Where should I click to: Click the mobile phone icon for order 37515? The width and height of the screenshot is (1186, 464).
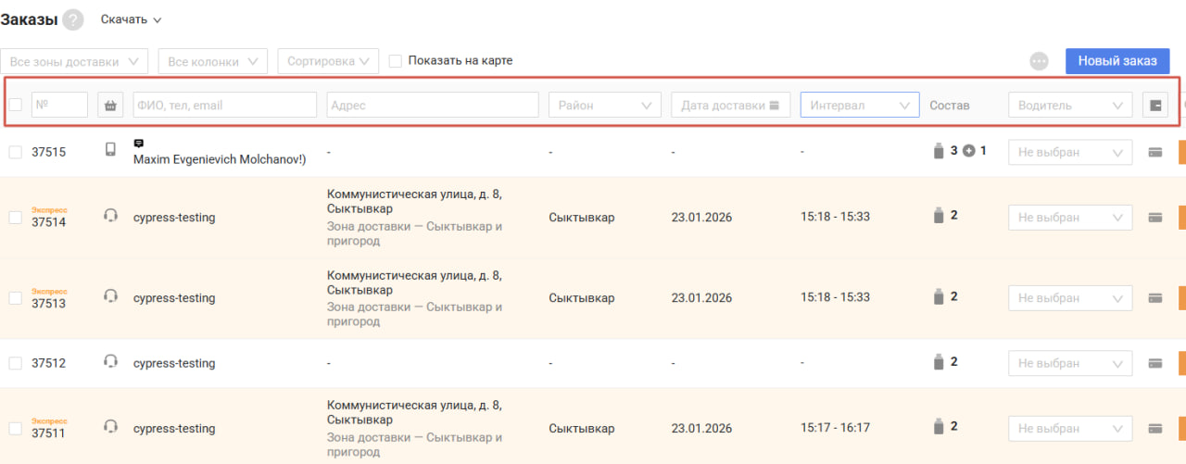coord(110,150)
